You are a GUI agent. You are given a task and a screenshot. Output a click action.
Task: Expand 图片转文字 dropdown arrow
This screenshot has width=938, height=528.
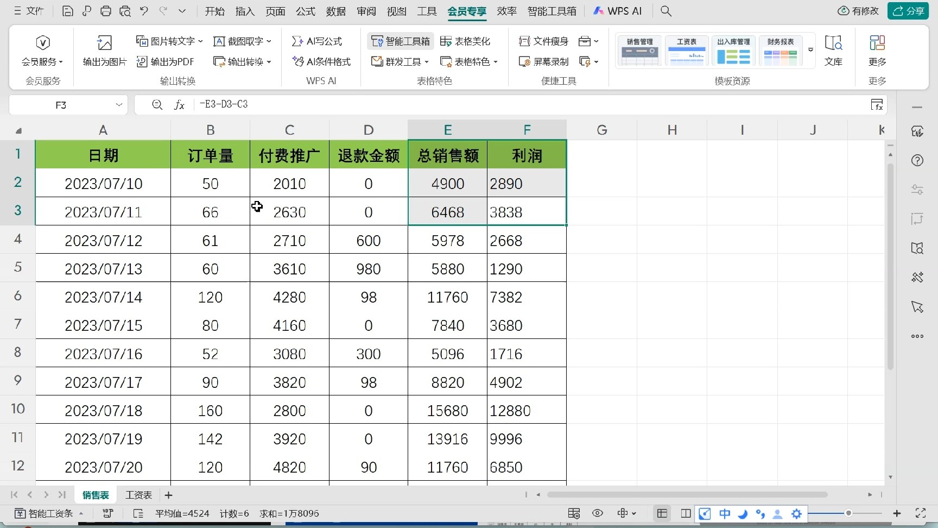click(x=200, y=41)
